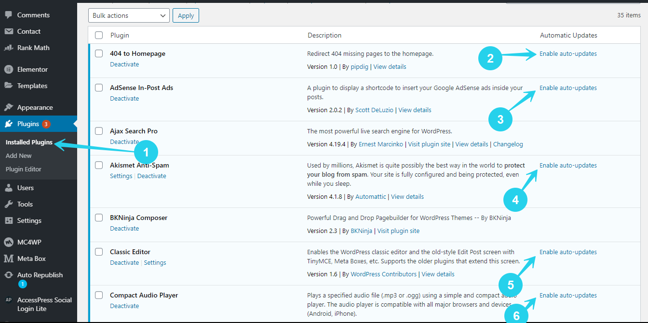View details of Classic Editor plugin
The image size is (648, 323).
(438, 274)
